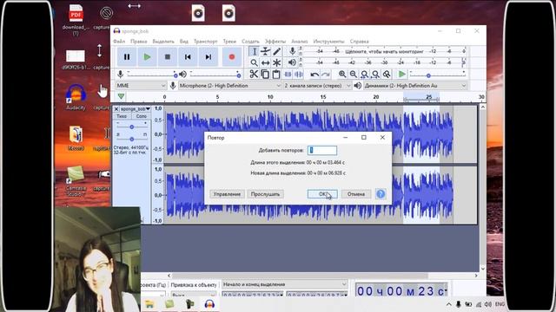
Task: Click the timeline green pin play head
Action: click(x=121, y=96)
